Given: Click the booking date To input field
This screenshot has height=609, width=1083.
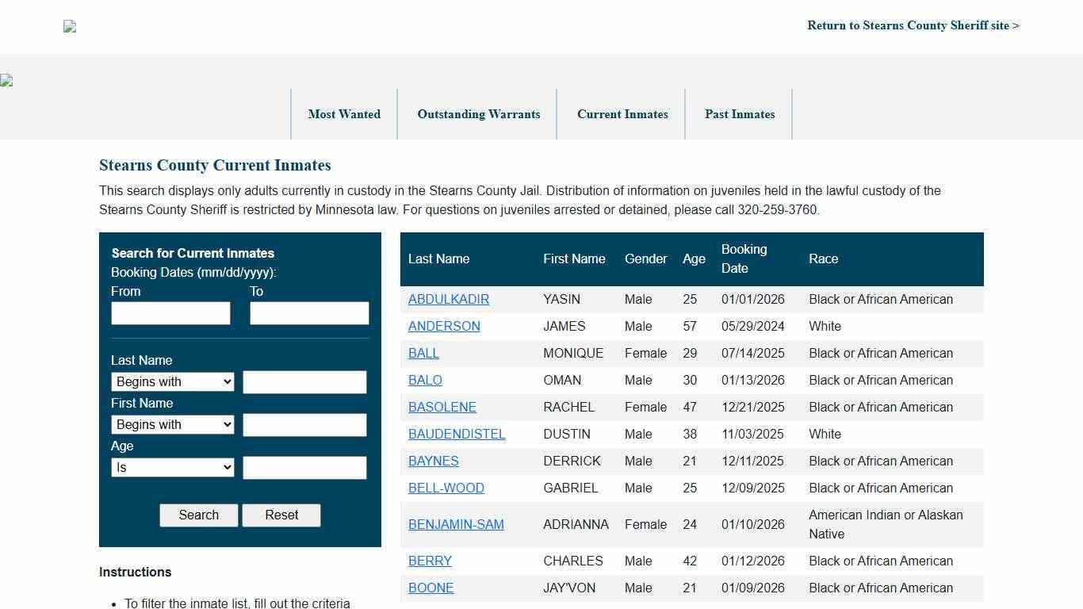Looking at the screenshot, I should [309, 313].
